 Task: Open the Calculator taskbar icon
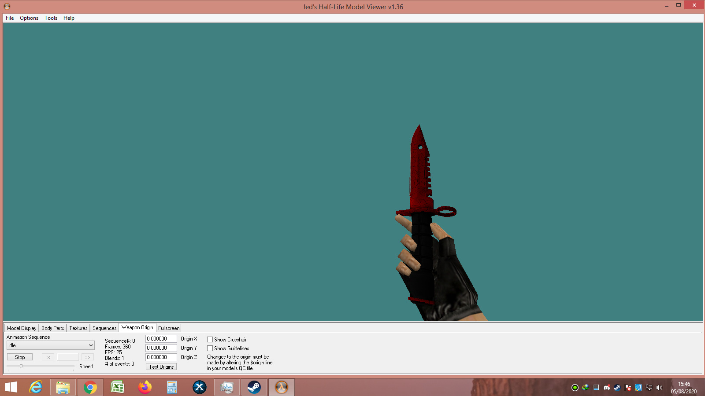(x=172, y=387)
